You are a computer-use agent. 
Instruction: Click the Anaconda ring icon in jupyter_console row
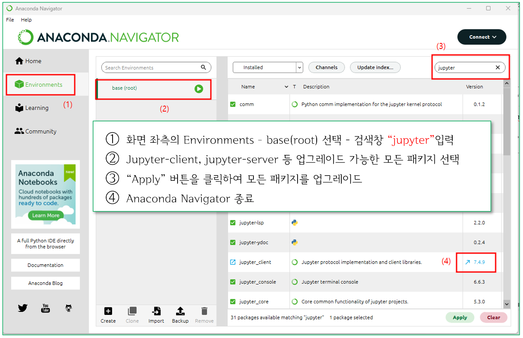point(295,282)
